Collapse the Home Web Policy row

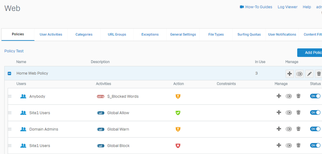click(9, 73)
